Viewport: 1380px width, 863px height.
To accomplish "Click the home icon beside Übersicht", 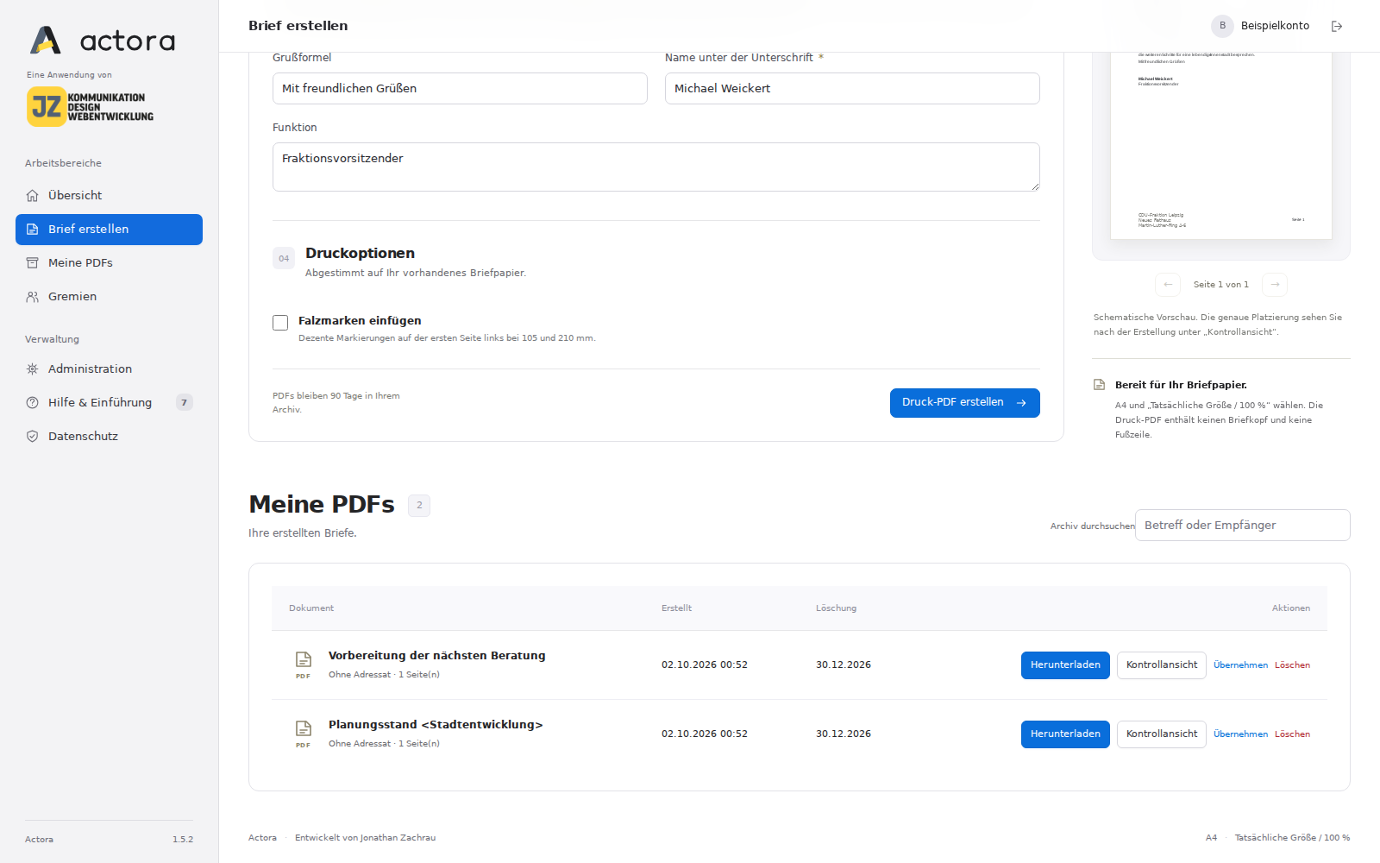I will (x=33, y=196).
